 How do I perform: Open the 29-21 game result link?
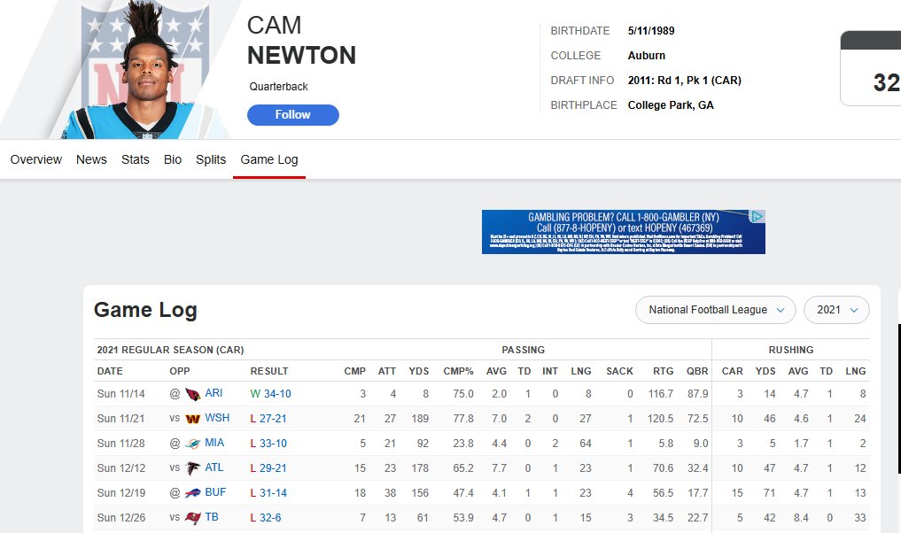(x=273, y=468)
